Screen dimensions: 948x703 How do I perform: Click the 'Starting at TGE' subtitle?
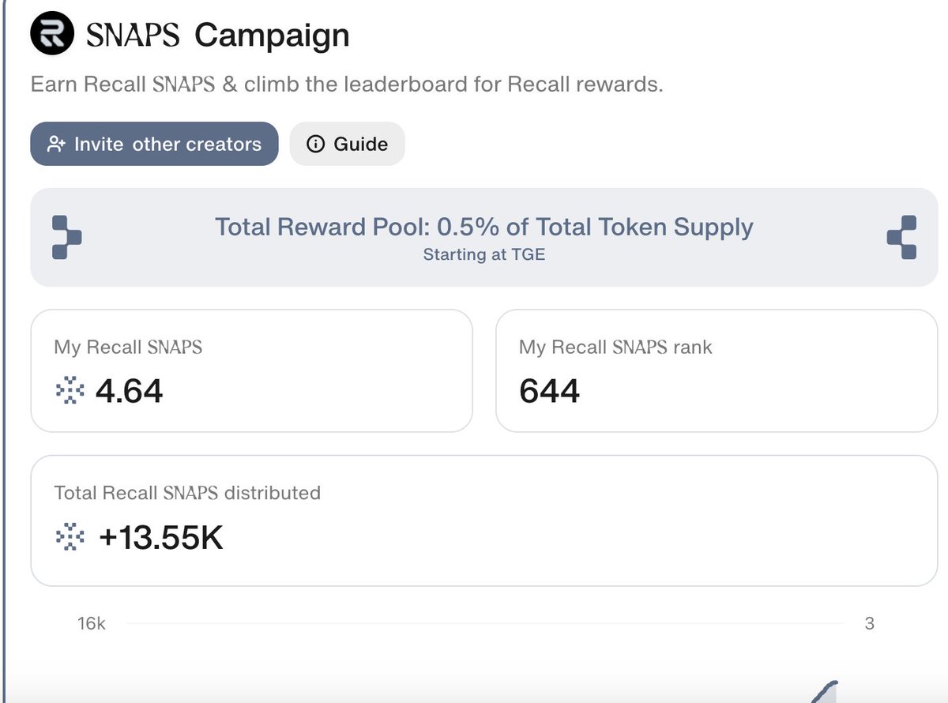pyautogui.click(x=484, y=254)
